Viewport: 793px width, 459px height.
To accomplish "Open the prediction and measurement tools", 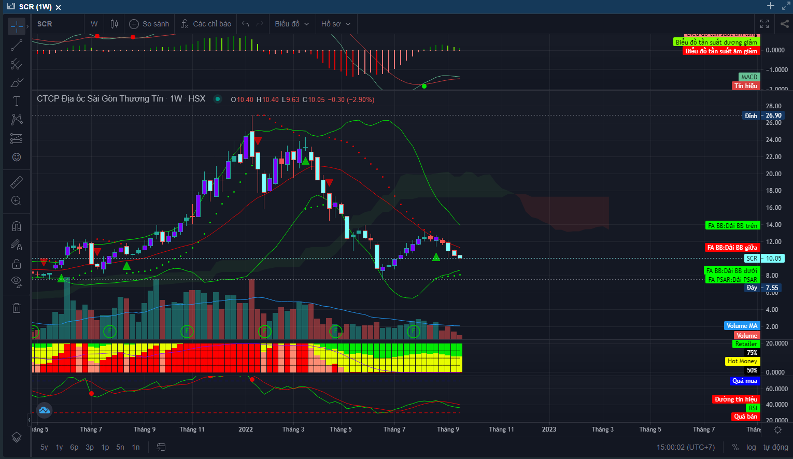I will click(x=17, y=138).
